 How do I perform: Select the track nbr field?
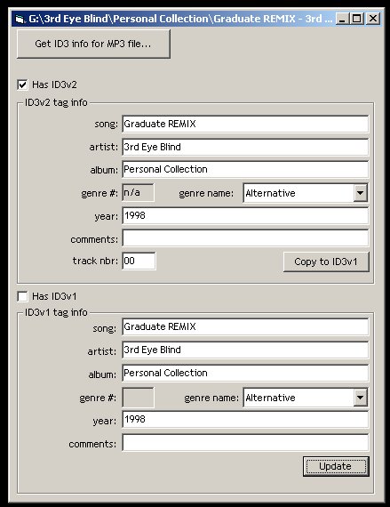[139, 261]
